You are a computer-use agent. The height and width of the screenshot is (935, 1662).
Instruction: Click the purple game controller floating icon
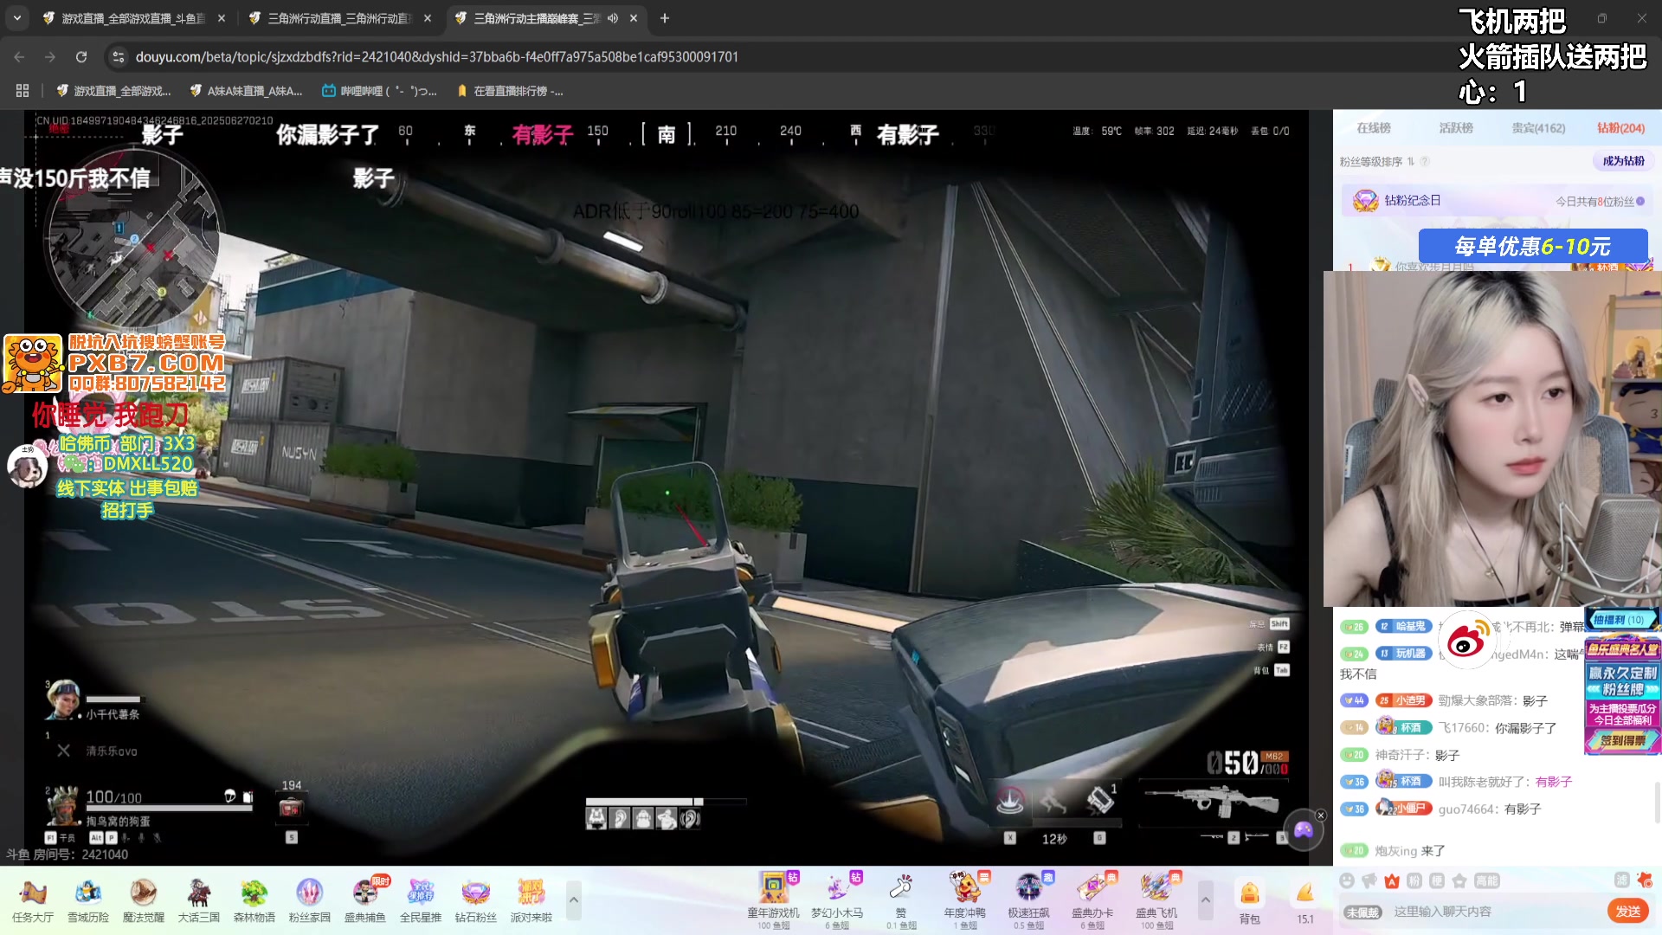[1303, 831]
